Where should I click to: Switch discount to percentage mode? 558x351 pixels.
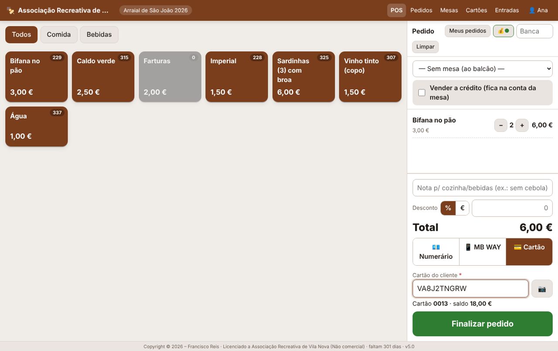[448, 208]
